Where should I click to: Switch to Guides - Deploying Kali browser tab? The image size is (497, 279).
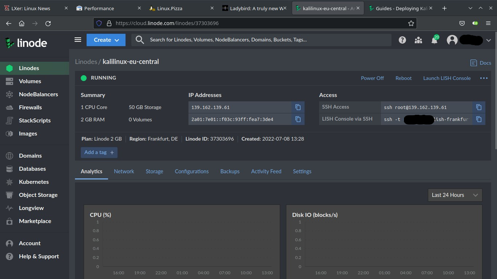tap(401, 8)
